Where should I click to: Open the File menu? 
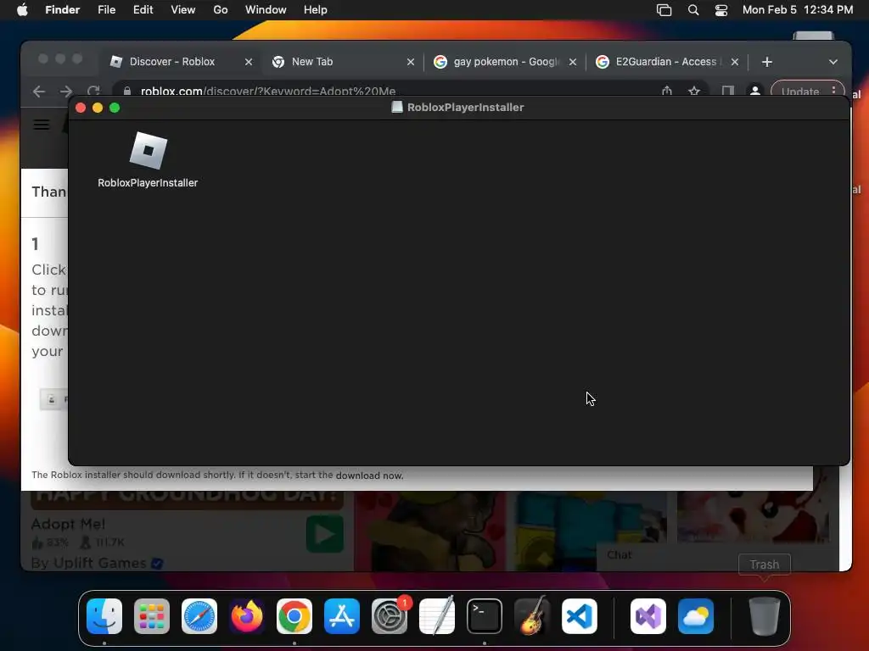106,10
